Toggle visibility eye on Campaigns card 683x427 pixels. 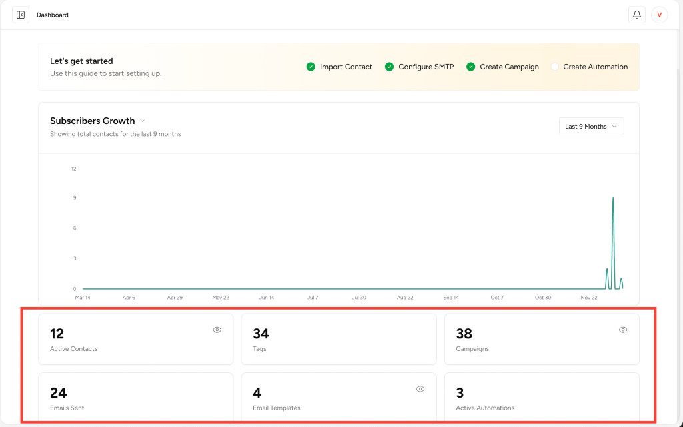(x=623, y=330)
